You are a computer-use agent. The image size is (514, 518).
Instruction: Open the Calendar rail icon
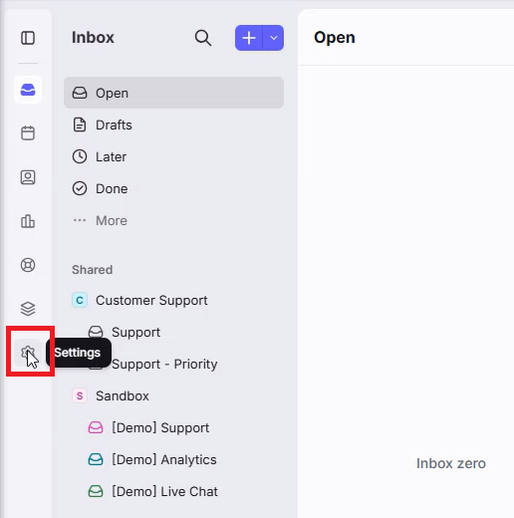28,133
